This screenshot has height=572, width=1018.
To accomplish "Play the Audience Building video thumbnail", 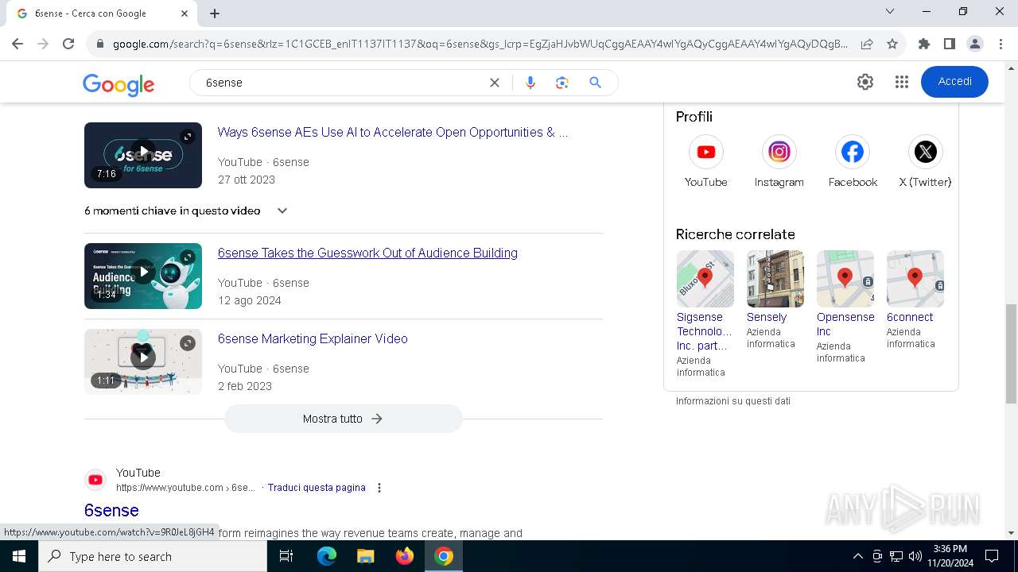I will [143, 276].
